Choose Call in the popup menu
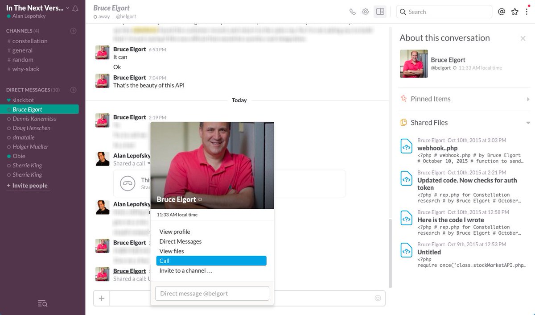This screenshot has width=535, height=315. tap(211, 261)
